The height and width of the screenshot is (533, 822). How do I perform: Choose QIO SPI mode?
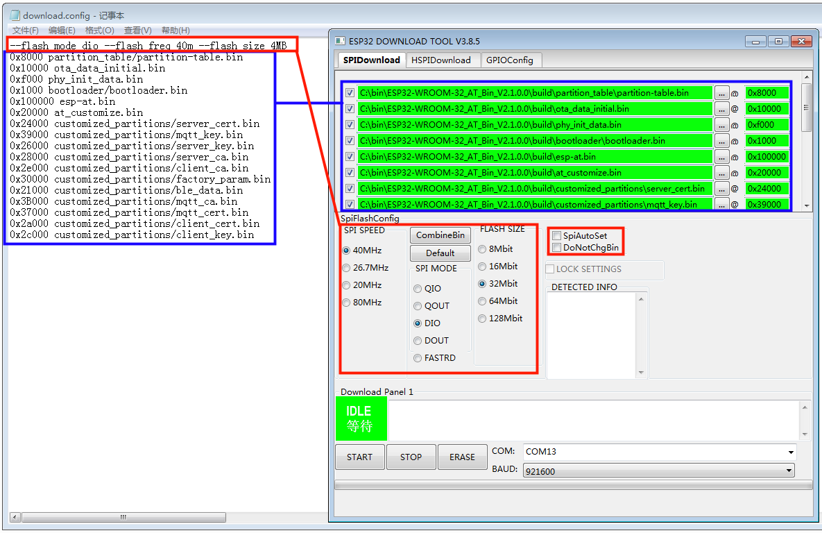click(418, 289)
